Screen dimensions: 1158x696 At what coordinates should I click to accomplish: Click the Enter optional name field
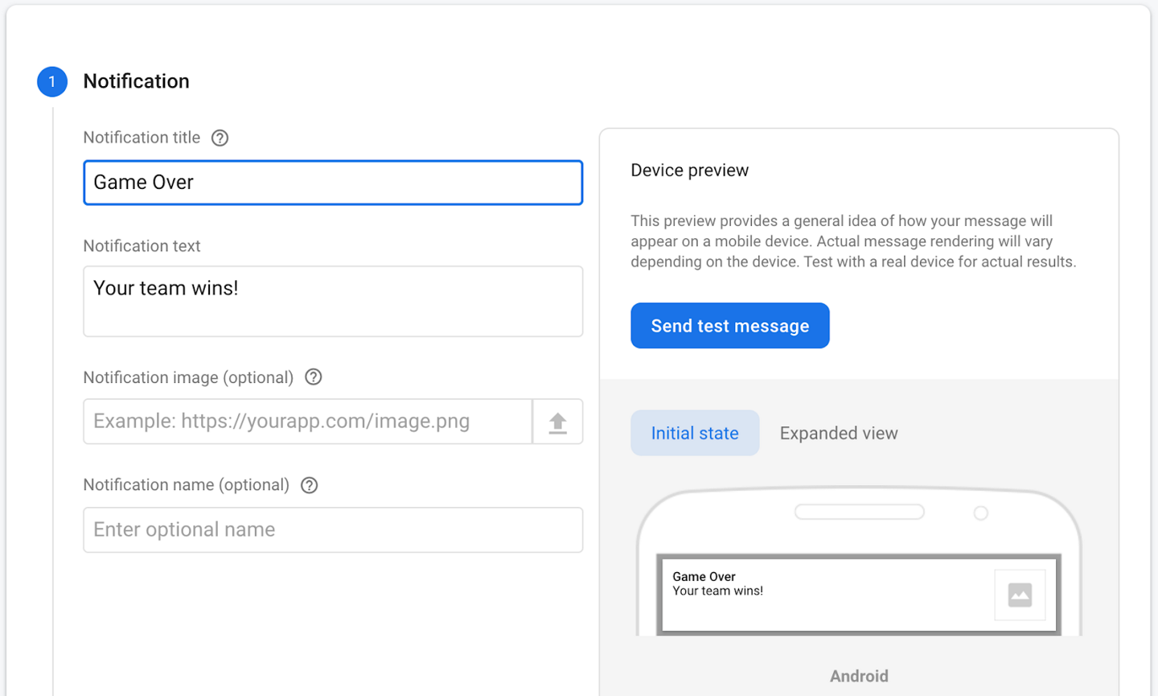tap(333, 529)
